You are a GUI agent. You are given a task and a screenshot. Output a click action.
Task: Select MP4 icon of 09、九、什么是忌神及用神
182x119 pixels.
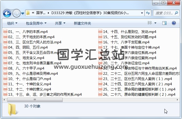[x=5, y=73]
